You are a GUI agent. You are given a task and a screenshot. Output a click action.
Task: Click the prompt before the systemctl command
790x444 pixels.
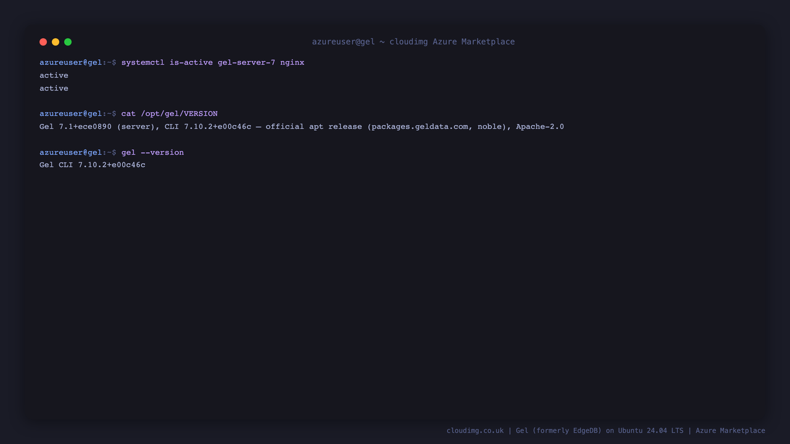coord(78,62)
